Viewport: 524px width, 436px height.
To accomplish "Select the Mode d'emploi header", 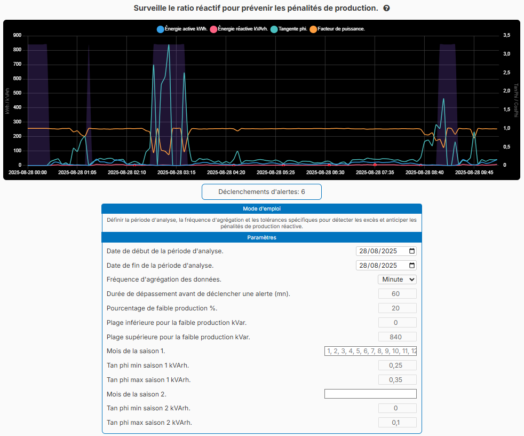I will 261,209.
